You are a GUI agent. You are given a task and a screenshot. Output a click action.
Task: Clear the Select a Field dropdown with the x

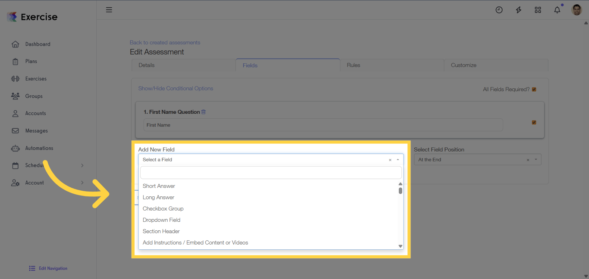point(390,159)
